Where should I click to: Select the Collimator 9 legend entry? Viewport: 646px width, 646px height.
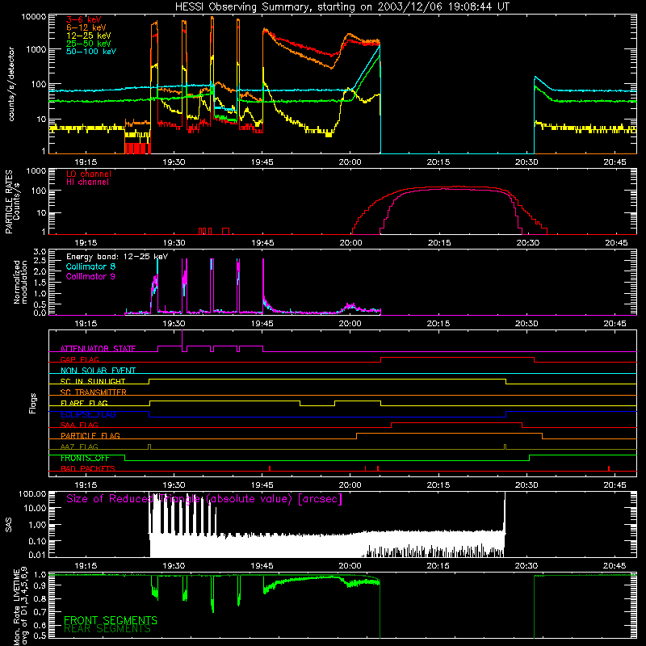point(90,276)
